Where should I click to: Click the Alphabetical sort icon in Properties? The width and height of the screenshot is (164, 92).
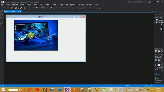pyautogui.click(x=159, y=60)
